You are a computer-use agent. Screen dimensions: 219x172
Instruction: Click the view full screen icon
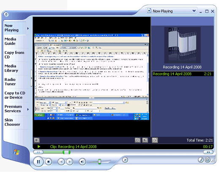tap(145, 140)
